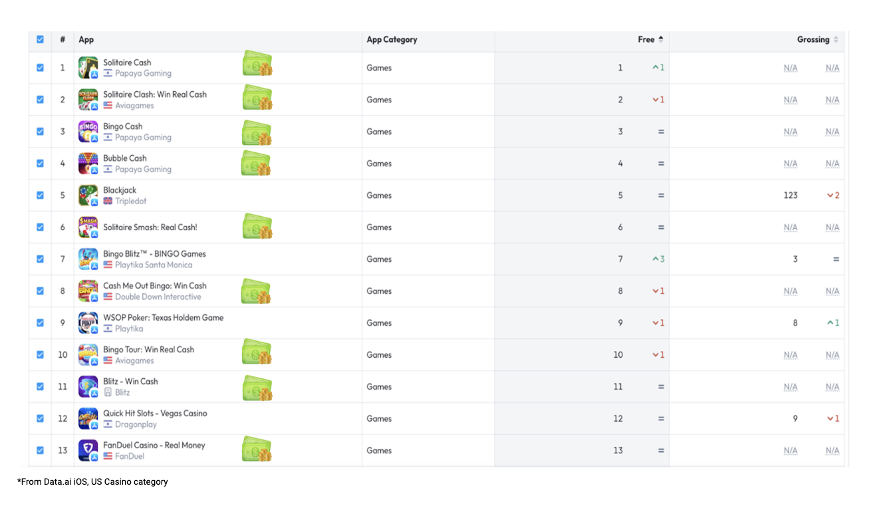Uncheck the Bingo Tour row checkbox
Screen dimensions: 879x512
pyautogui.click(x=40, y=355)
